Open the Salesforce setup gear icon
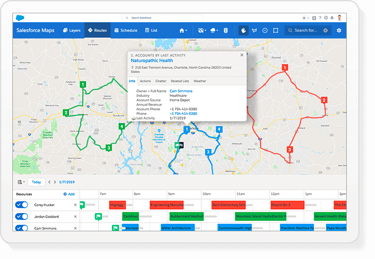This screenshot has height=259, width=375. (326, 18)
